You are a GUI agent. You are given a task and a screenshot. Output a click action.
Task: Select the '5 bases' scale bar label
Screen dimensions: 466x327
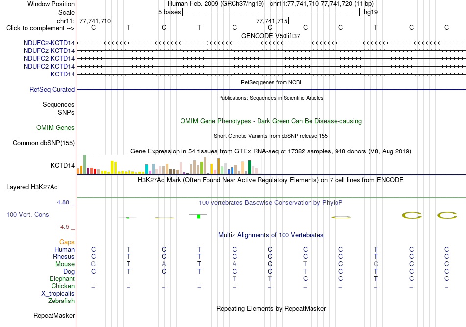[x=169, y=12]
